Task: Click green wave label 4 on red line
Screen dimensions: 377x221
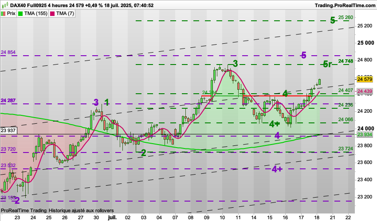Action: click(x=285, y=93)
